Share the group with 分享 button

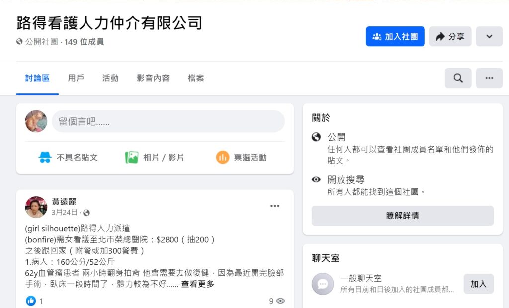coord(450,36)
